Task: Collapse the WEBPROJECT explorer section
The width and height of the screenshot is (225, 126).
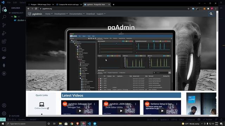Action: pos(16,13)
